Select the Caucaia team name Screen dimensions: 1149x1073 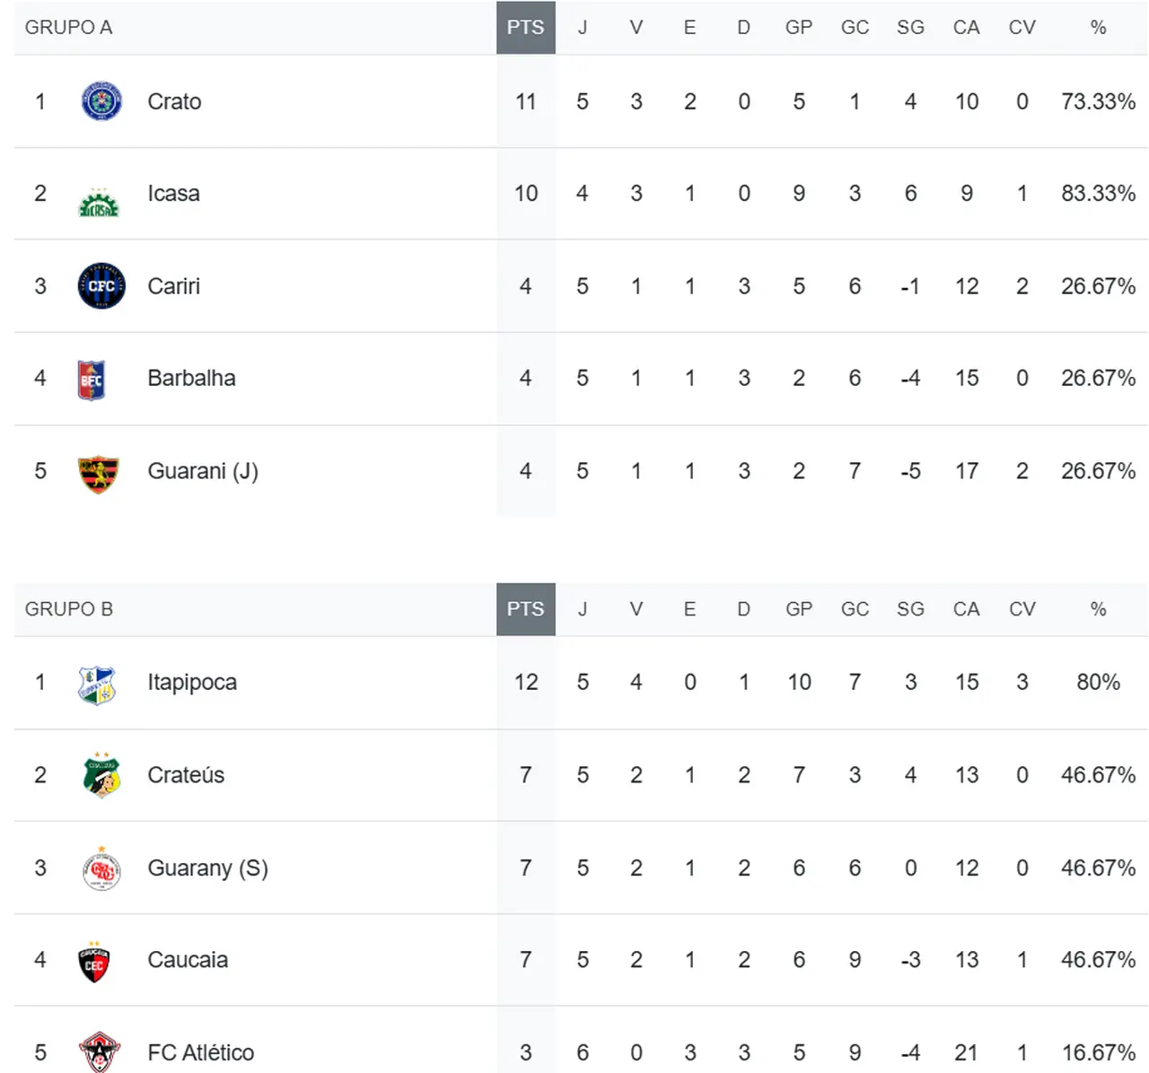click(188, 960)
